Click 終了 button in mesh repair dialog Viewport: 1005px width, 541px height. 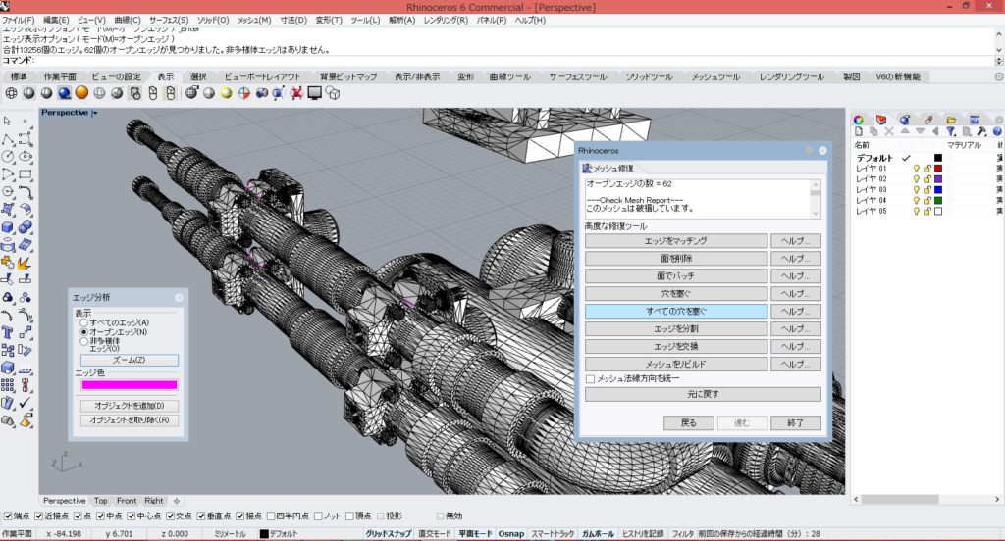point(795,423)
